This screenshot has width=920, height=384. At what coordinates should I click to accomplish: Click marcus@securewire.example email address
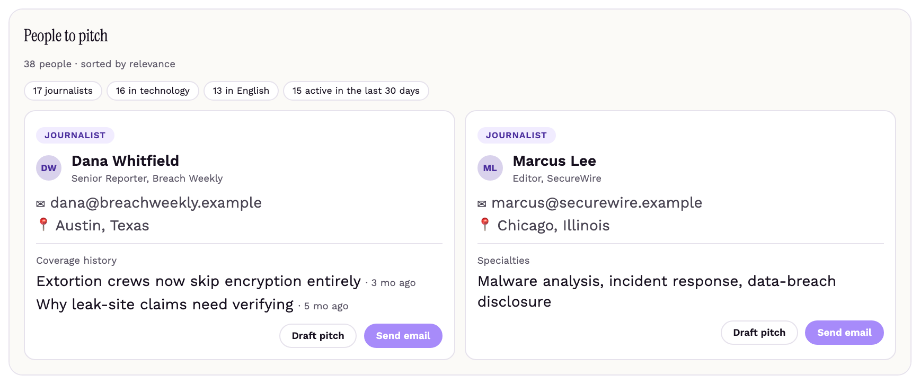[x=597, y=203]
